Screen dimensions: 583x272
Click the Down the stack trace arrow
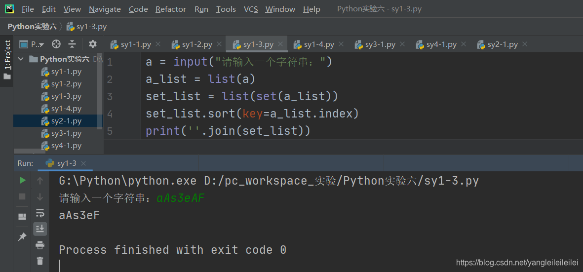(40, 197)
